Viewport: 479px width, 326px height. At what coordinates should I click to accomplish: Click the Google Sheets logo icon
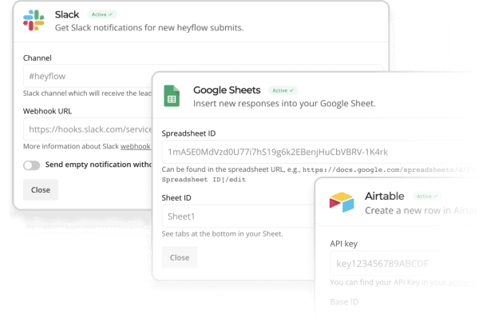(172, 96)
